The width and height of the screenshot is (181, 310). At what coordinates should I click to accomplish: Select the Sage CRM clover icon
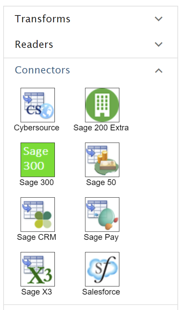38,215
